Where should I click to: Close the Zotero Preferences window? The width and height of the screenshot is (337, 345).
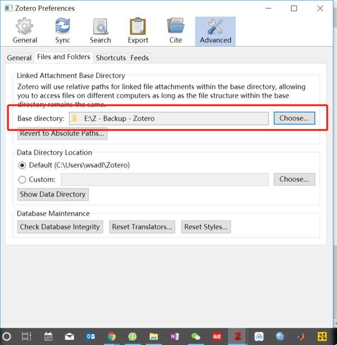tap(320, 8)
